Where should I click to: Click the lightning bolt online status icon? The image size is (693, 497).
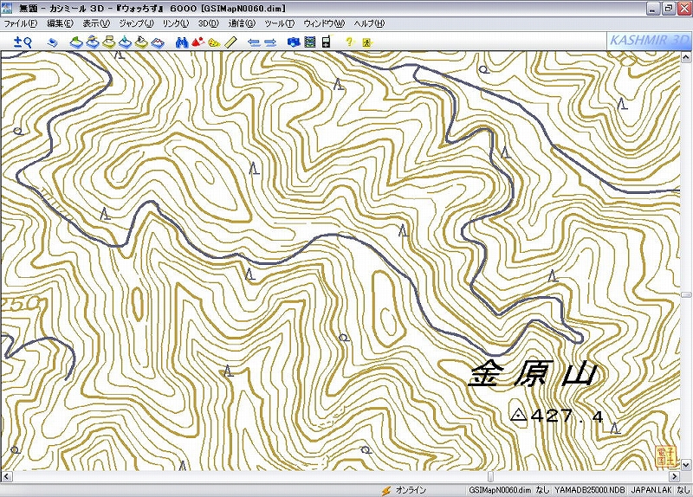point(386,490)
